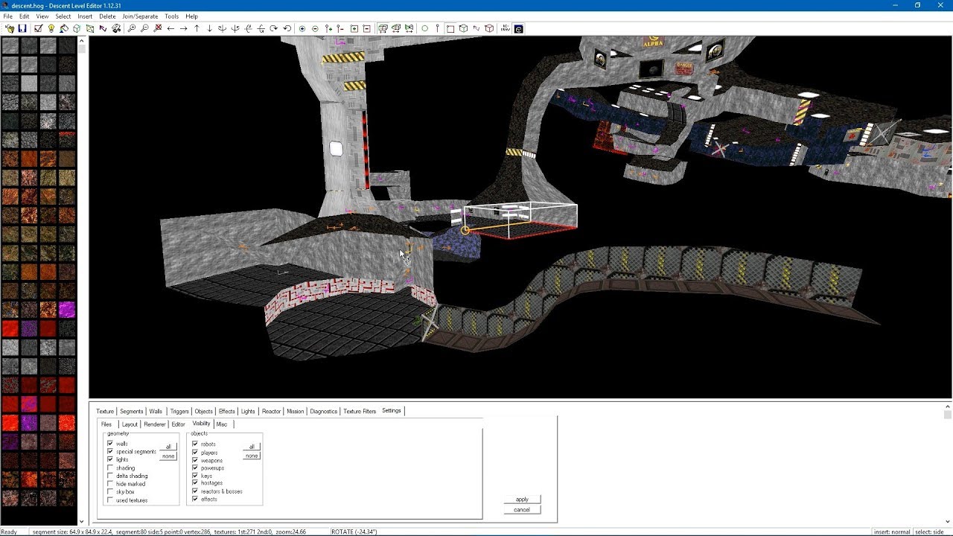953x536 pixels.
Task: Click the tool panel scrollbar up arrow
Action: tap(948, 406)
